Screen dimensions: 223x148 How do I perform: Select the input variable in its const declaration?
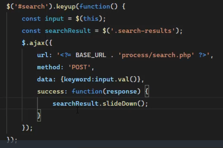pyautogui.click(x=54, y=19)
